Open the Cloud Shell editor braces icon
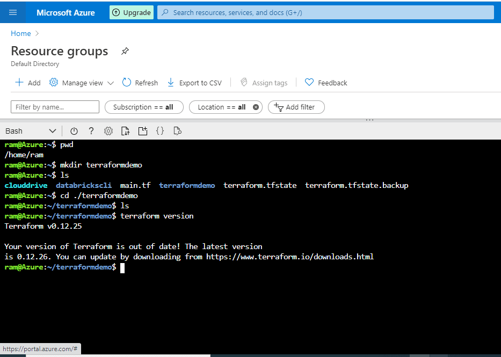This screenshot has height=357, width=501. click(x=160, y=131)
